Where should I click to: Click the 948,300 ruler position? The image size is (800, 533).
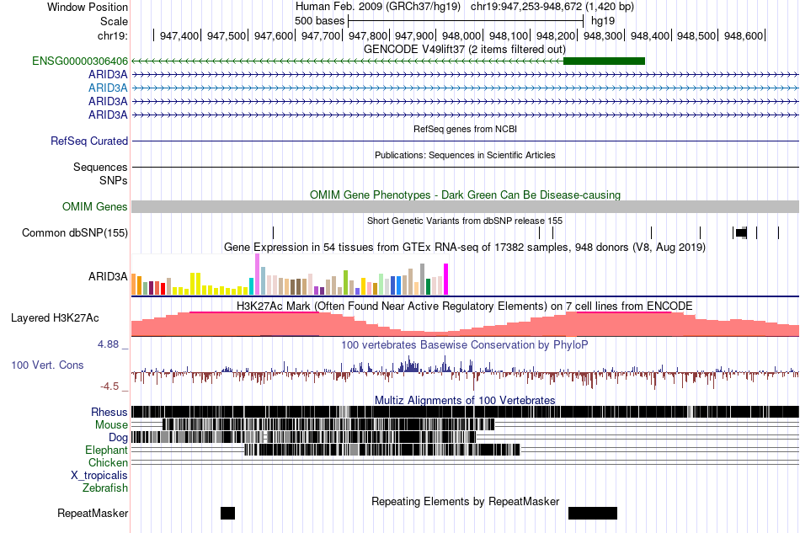pyautogui.click(x=603, y=35)
